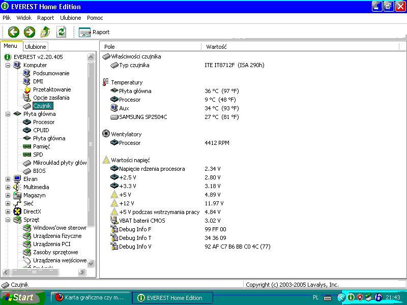
Task: Click the BIOS chip icon
Action: click(27, 171)
